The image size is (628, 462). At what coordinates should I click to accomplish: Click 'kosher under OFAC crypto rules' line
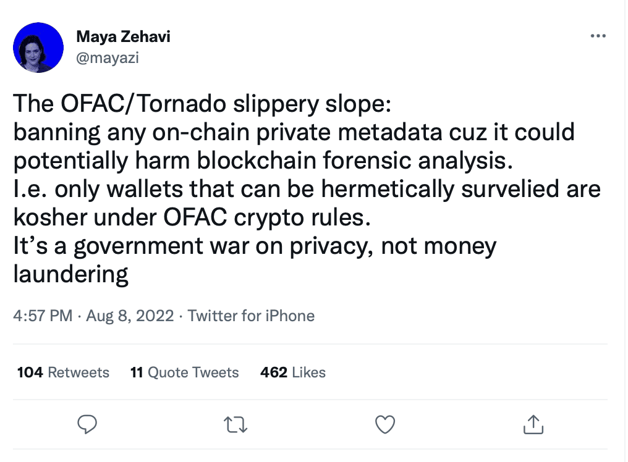(192, 218)
